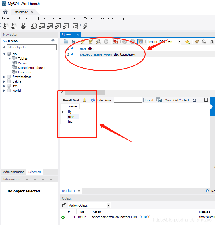Click the Filter Rows input box
The width and height of the screenshot is (215, 225).
click(128, 100)
